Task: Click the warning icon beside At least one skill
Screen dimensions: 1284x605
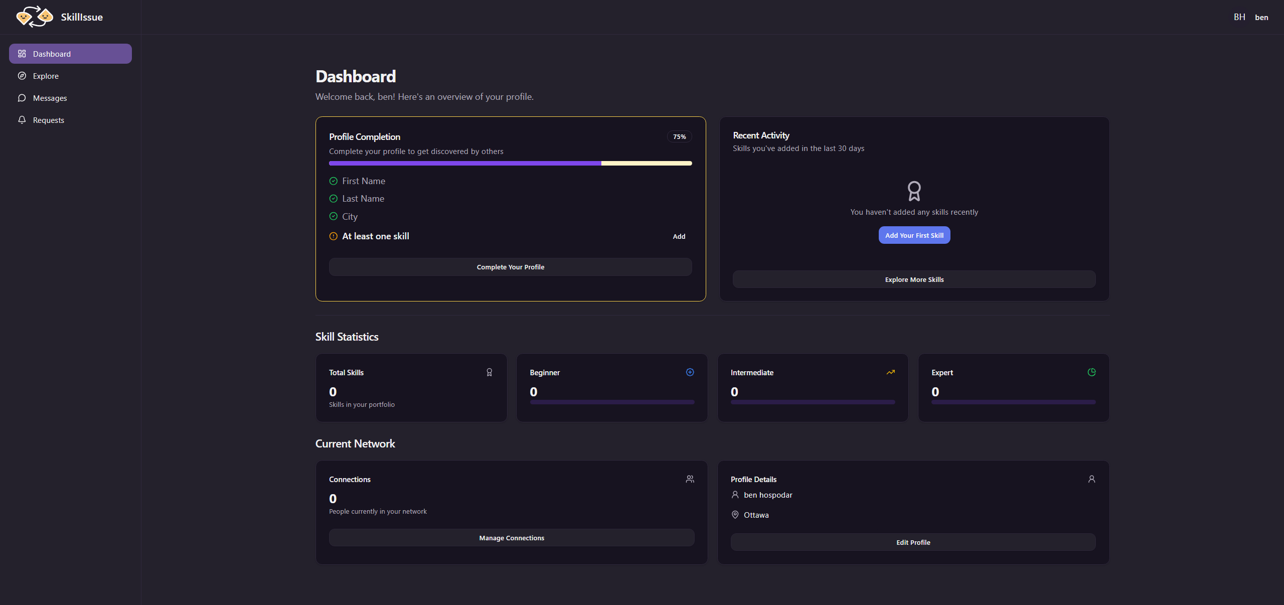Action: (x=333, y=236)
